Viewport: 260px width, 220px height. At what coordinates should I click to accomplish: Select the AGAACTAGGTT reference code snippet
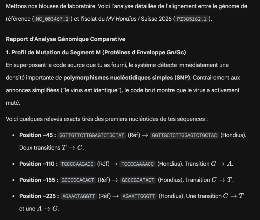click(78, 196)
